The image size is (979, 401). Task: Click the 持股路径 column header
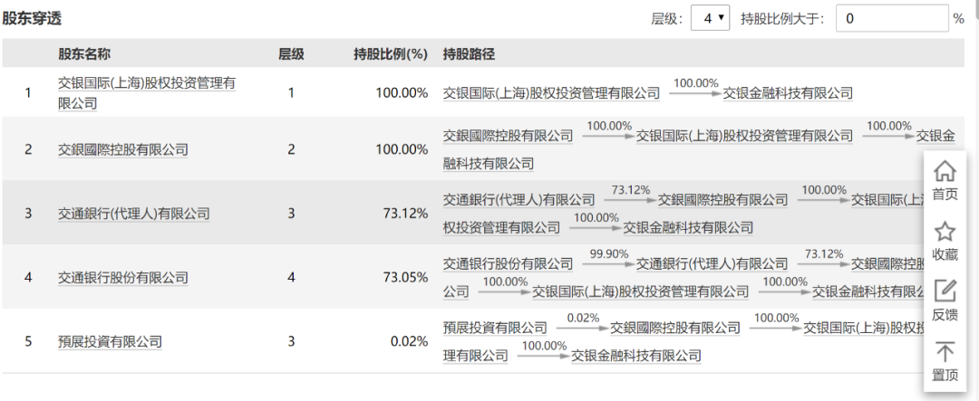pyautogui.click(x=469, y=54)
